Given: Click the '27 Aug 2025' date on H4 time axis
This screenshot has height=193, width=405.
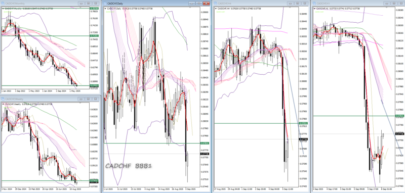Looking at the screenshot, I should click(x=220, y=189).
